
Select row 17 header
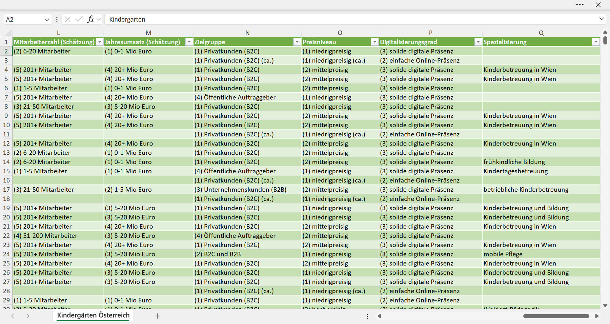click(x=6, y=190)
